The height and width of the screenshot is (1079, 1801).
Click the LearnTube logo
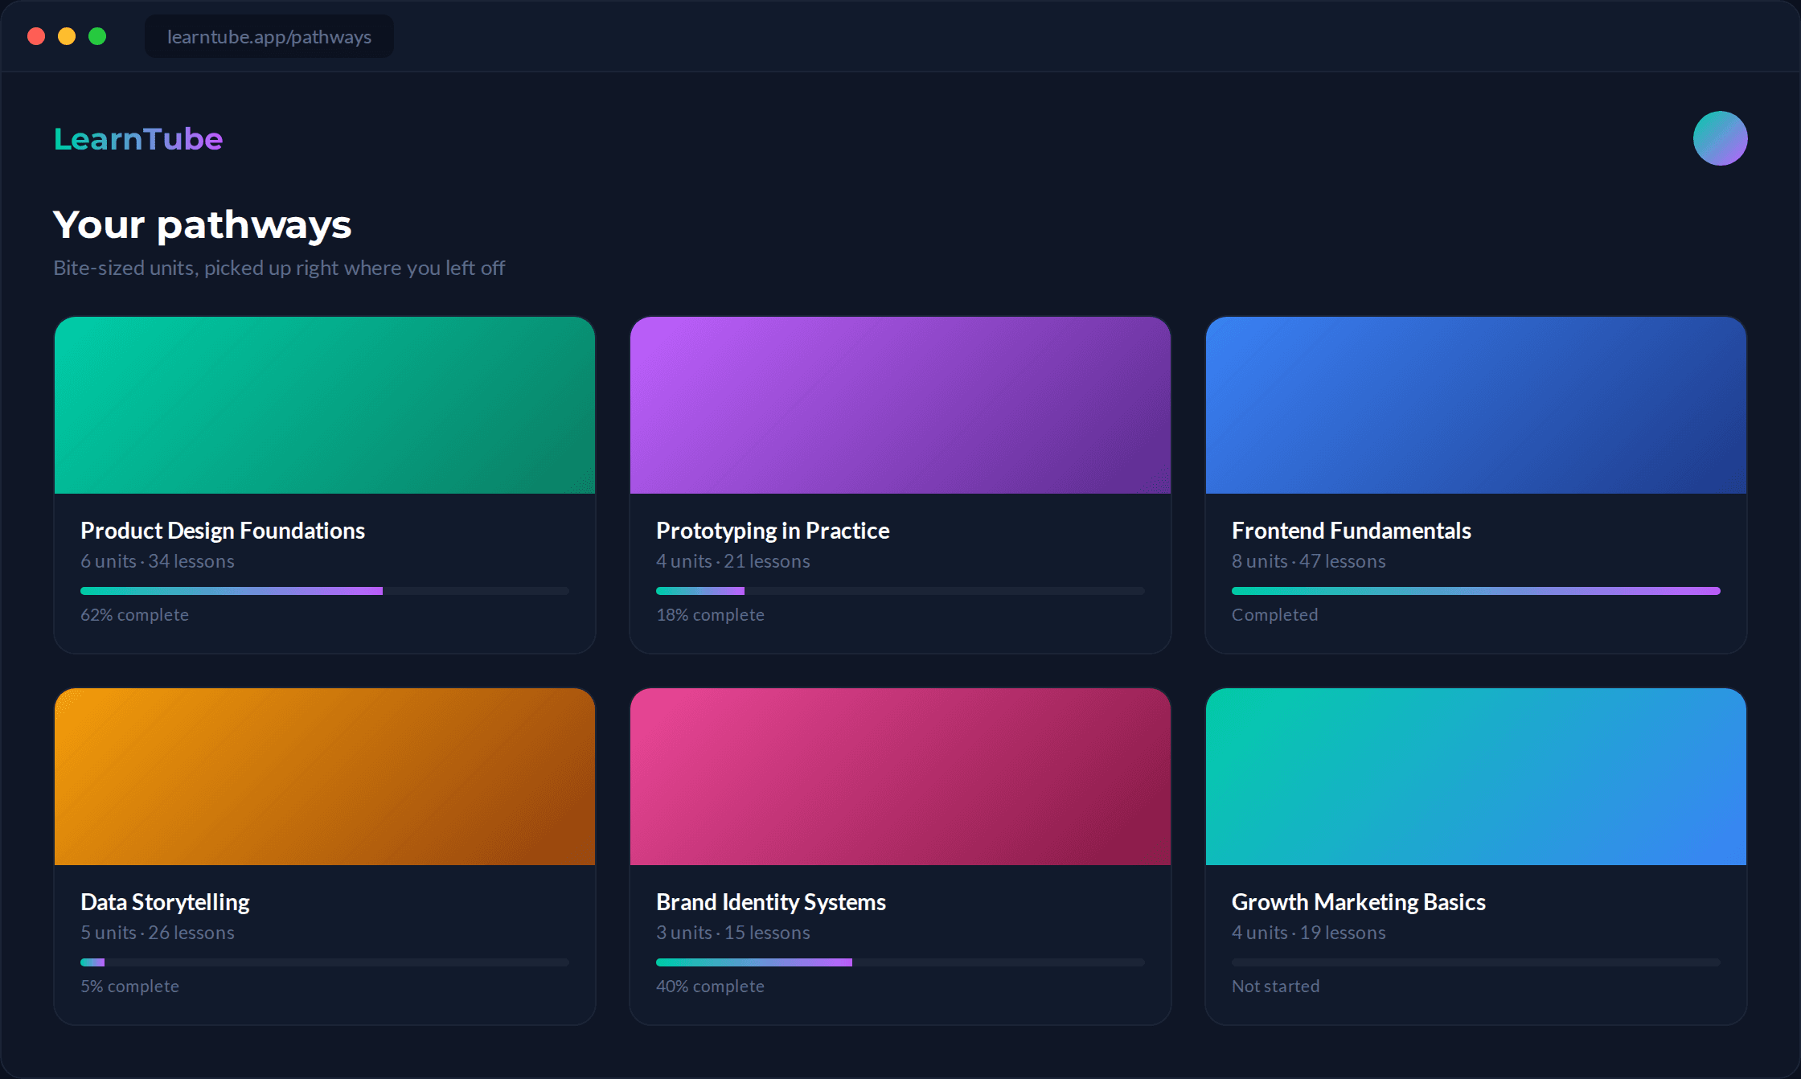click(138, 139)
